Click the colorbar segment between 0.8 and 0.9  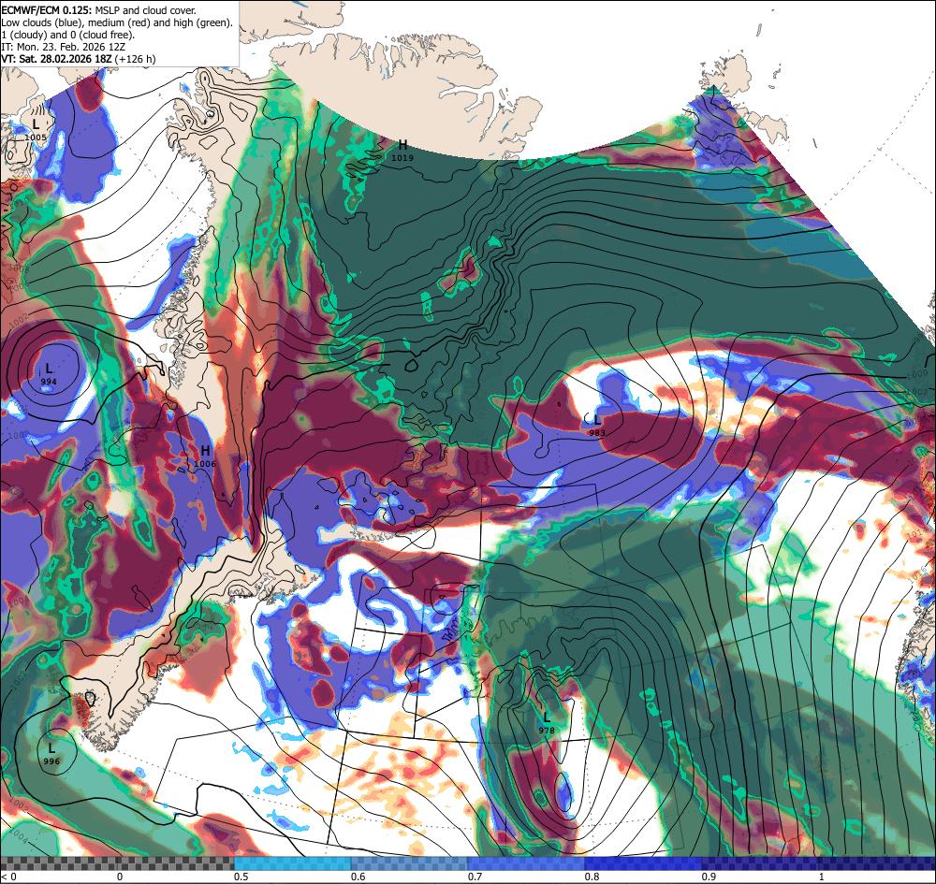click(x=644, y=863)
